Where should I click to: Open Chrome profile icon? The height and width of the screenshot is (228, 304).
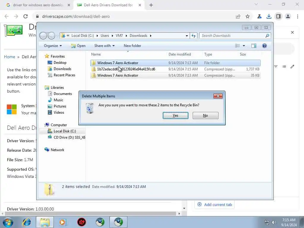[288, 17]
